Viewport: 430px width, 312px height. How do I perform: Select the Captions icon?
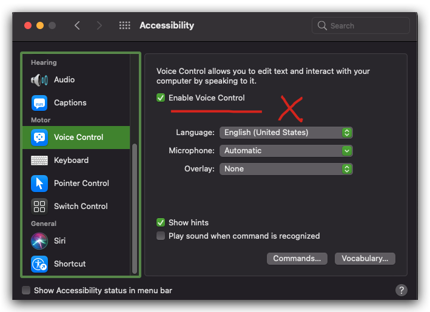[x=39, y=103]
